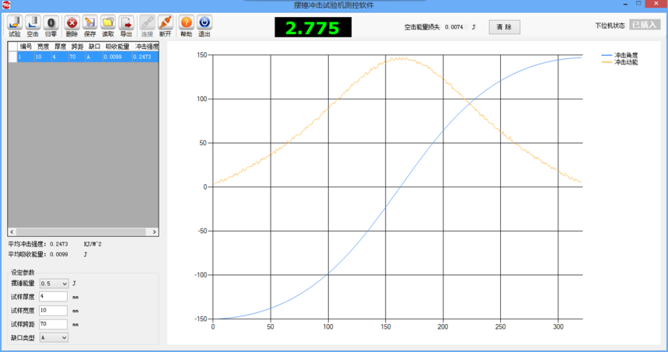Click the 吸收能量 column header
This screenshot has height=352, width=668.
(117, 47)
